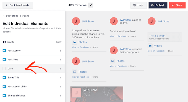Click the JWP Timeline feed title
This screenshot has height=102, width=188.
77,5
